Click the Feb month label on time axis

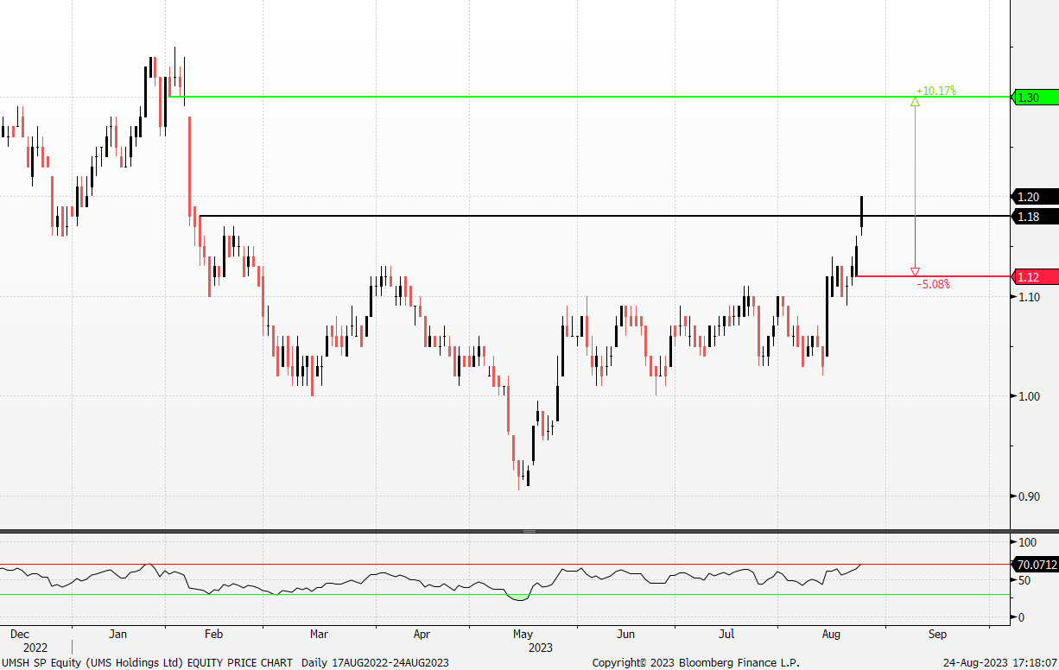213,634
